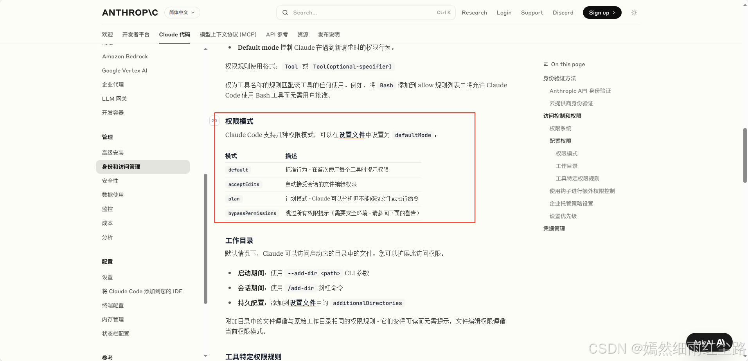Viewport: 748px width, 361px height.
Task: Switch to the 欢迎 tab
Action: pos(107,34)
